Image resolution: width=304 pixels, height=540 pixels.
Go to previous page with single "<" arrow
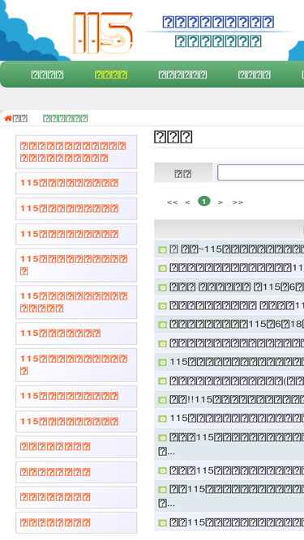pyautogui.click(x=187, y=202)
